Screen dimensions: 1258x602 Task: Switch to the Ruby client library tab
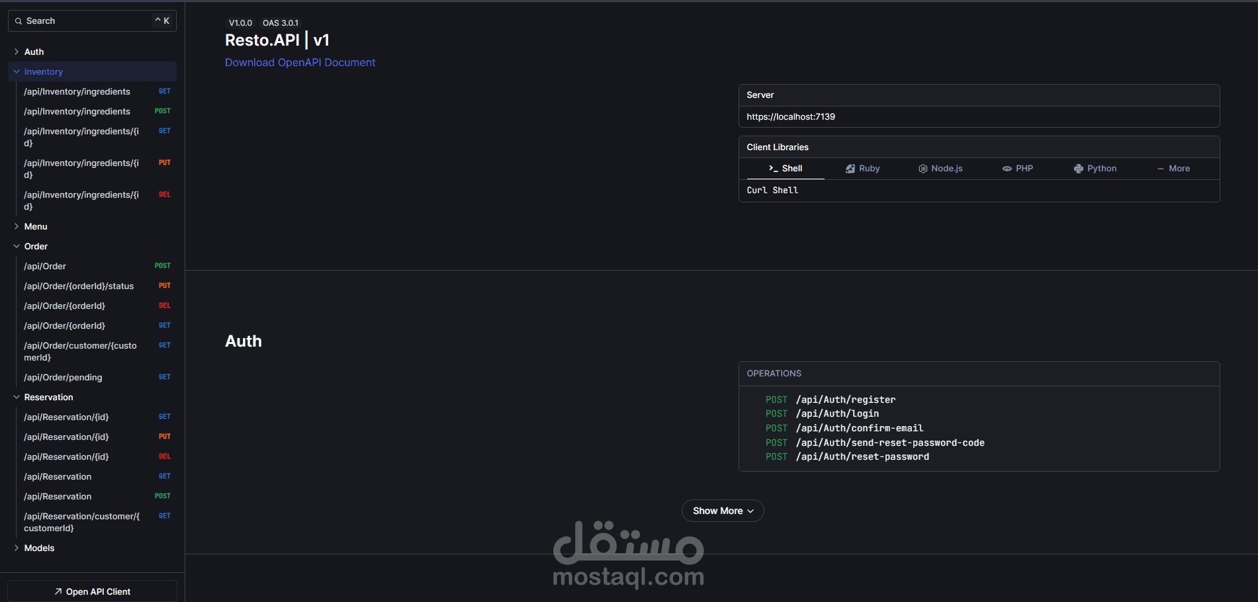pyautogui.click(x=863, y=169)
